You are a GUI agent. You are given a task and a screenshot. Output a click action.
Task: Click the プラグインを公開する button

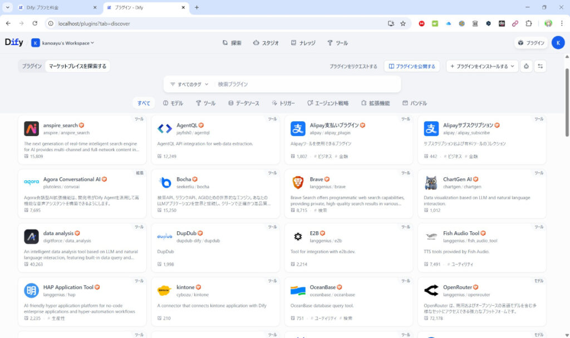pos(412,66)
